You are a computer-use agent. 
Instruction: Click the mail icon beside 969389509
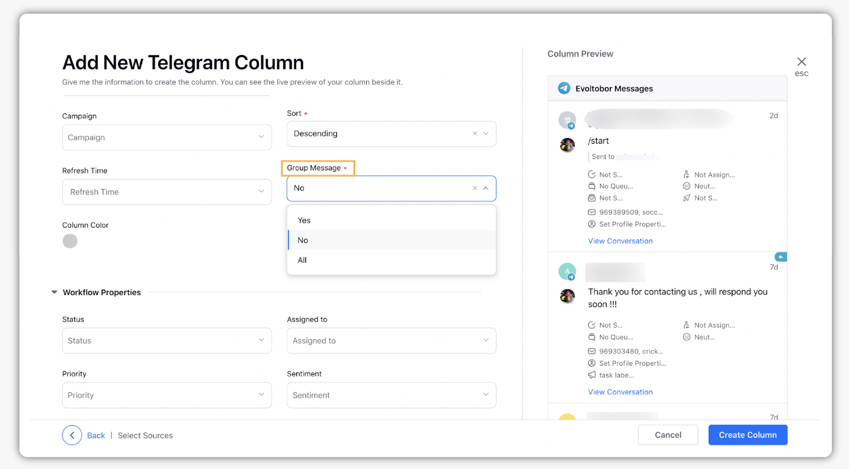(592, 212)
